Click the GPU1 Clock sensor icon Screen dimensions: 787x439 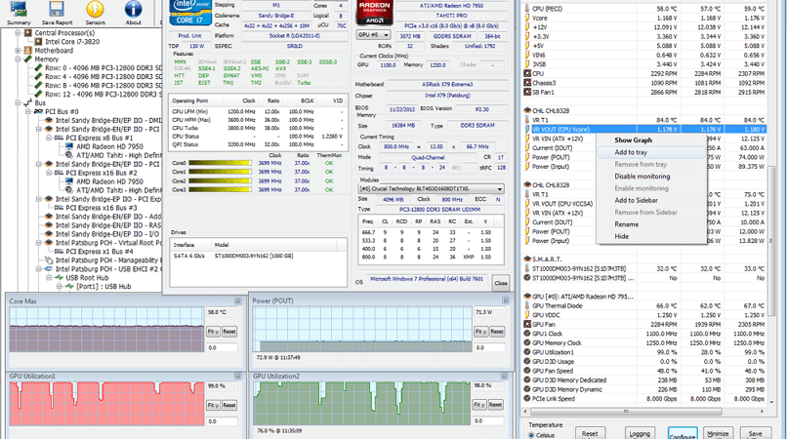click(527, 333)
